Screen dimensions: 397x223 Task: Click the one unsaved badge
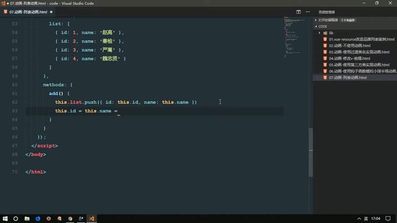pos(348,20)
